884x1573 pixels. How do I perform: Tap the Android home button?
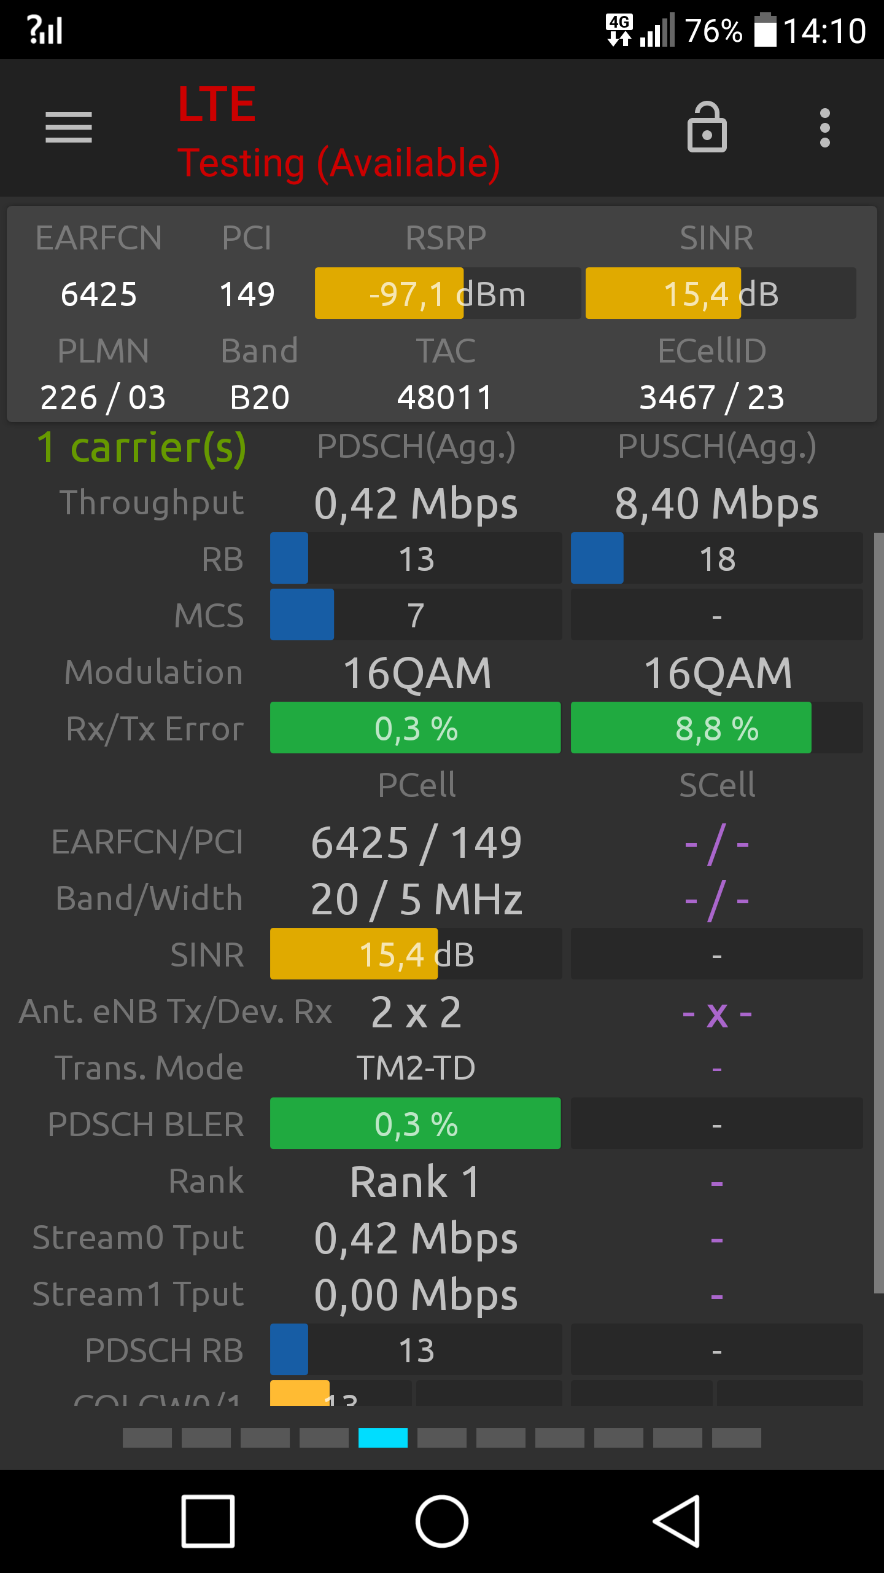point(442,1521)
